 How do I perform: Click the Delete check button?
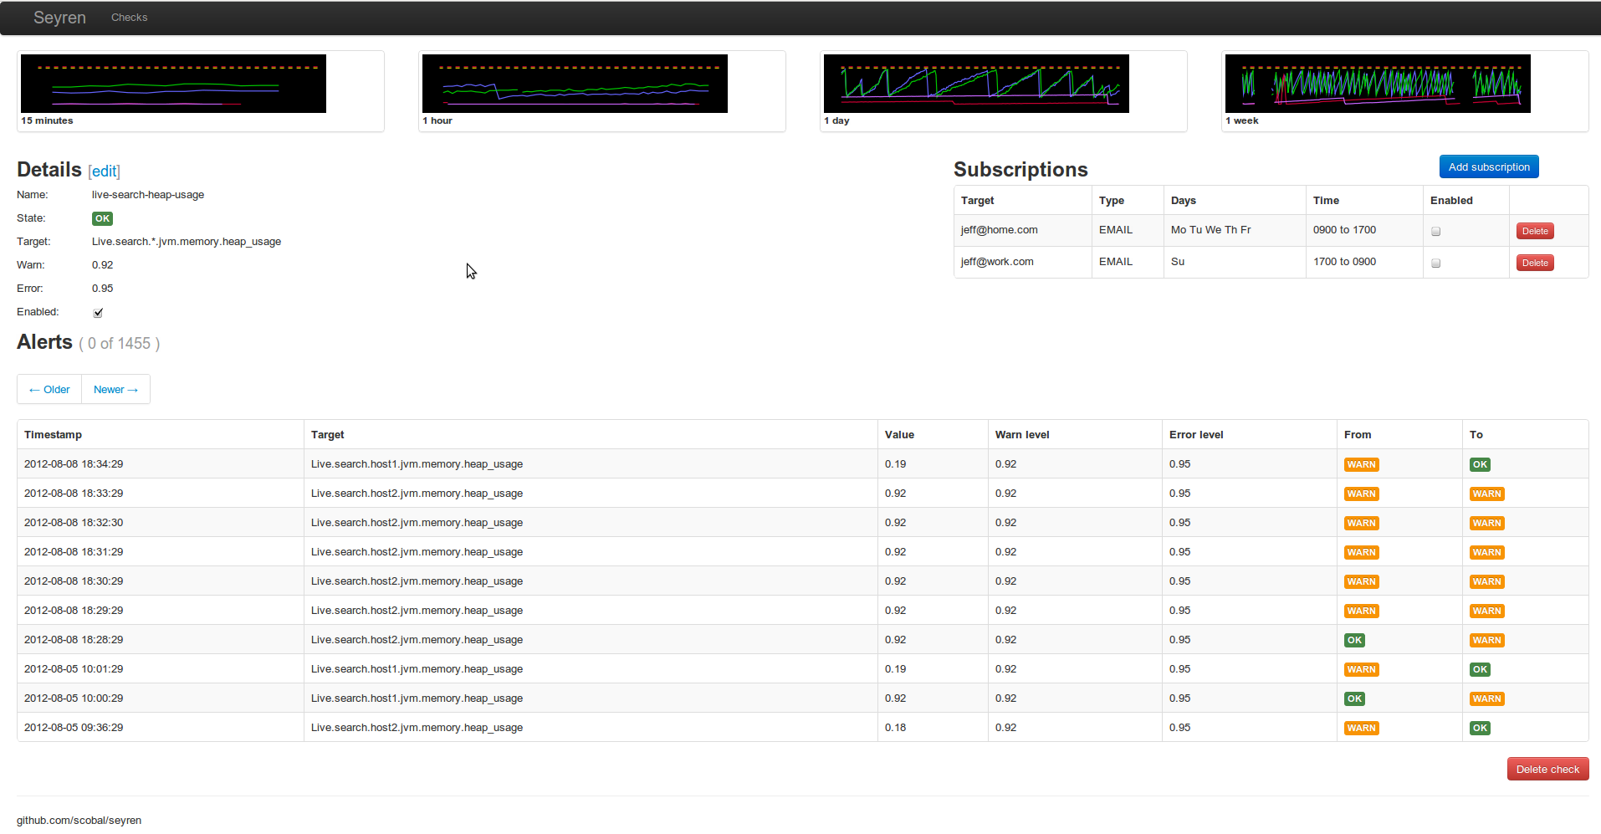tap(1547, 769)
